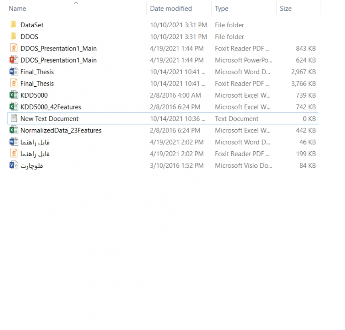Viewport: 345px width, 330px height.
Task: Click the Excel icon of NormalizedData_23Features
Action: [x=14, y=130]
